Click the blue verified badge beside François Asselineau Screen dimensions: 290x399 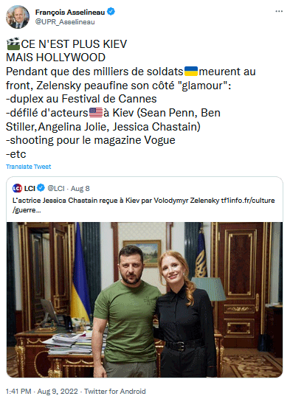pyautogui.click(x=111, y=12)
